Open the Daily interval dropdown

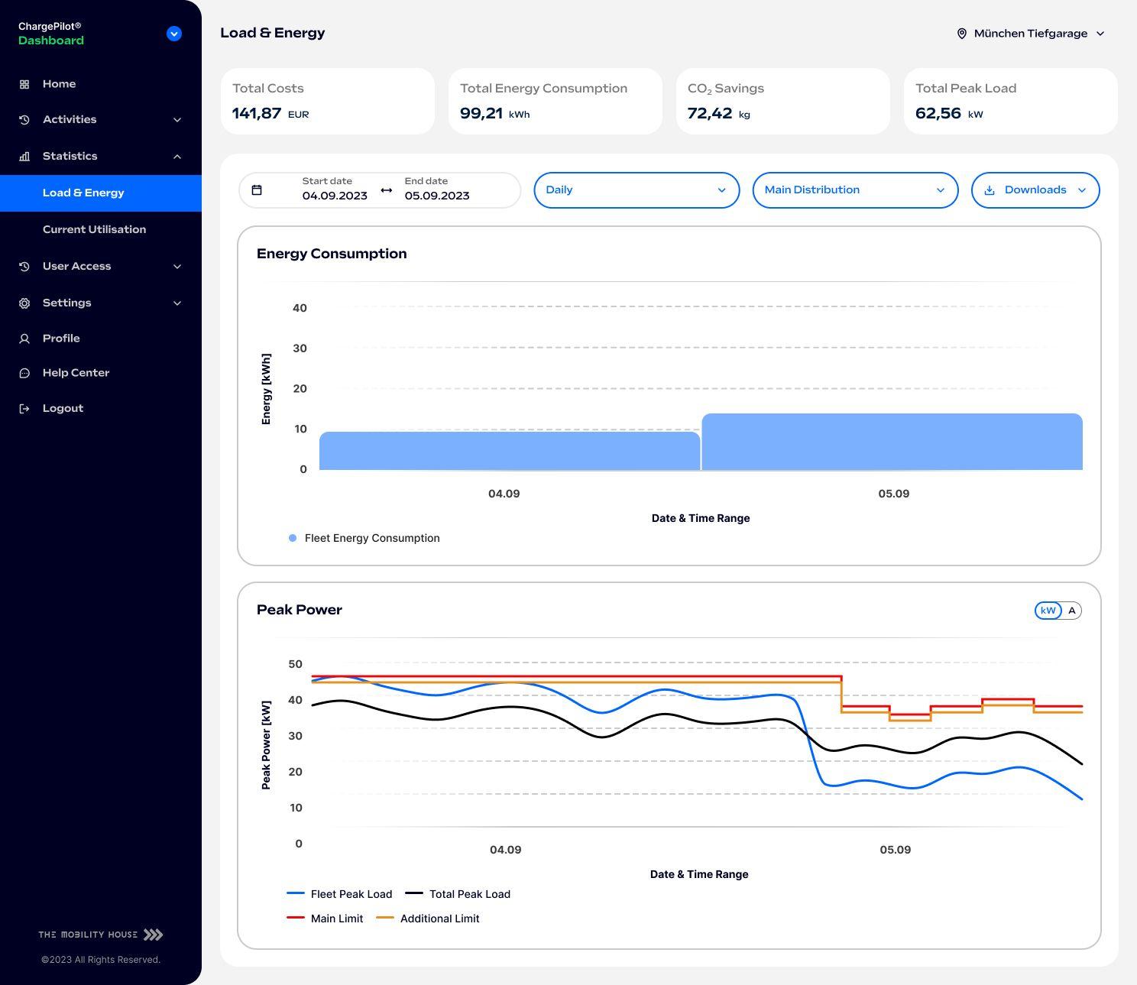coord(636,190)
